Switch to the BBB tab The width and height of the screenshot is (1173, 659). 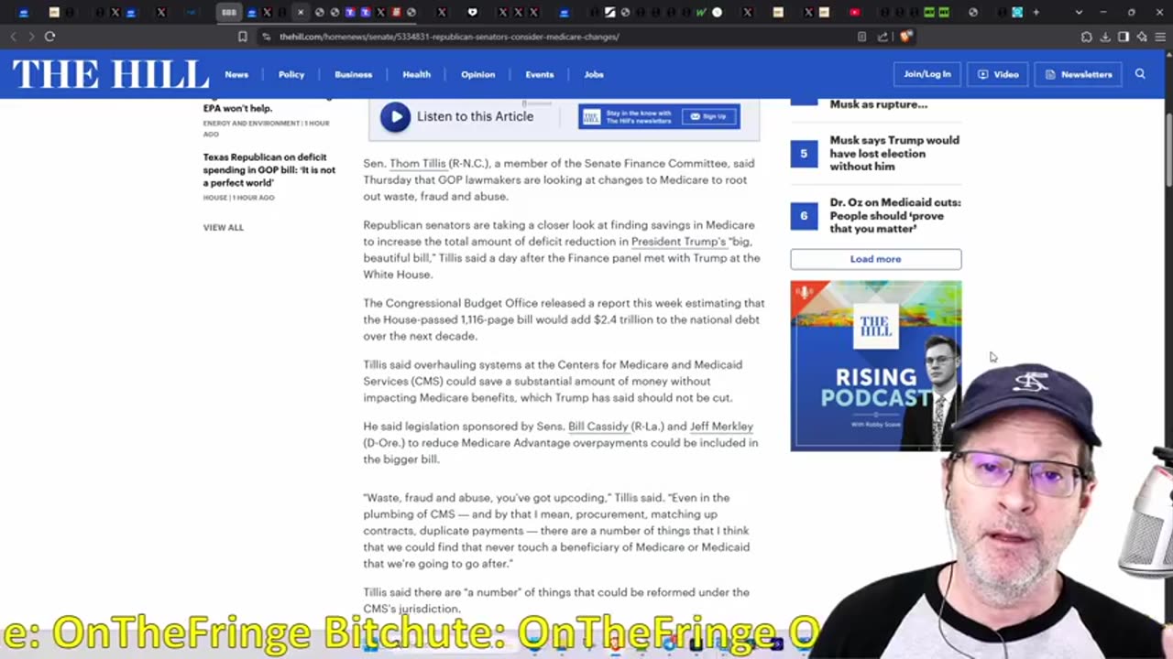pyautogui.click(x=228, y=12)
